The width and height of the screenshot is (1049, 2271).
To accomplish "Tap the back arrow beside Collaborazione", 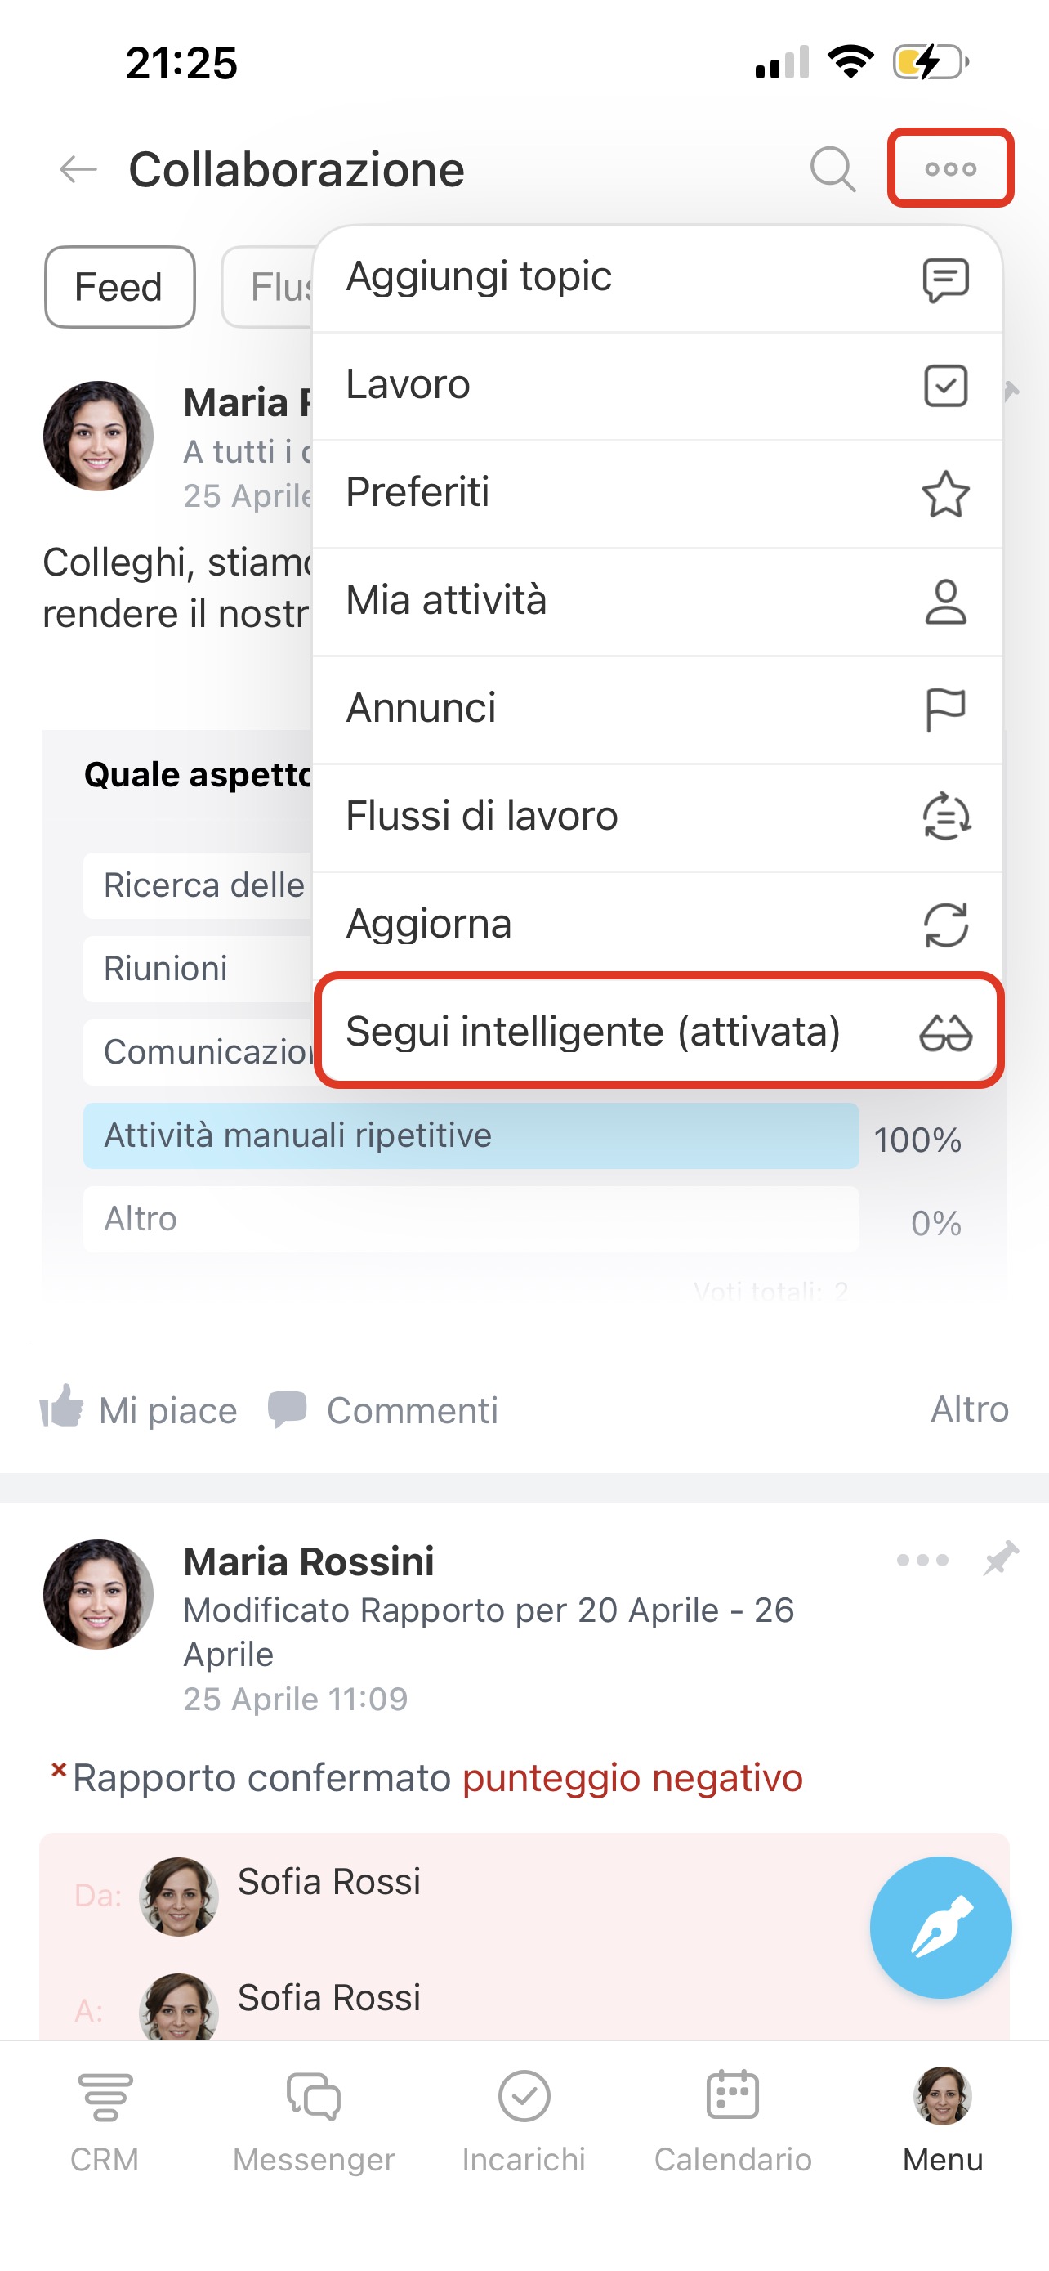I will 78,168.
